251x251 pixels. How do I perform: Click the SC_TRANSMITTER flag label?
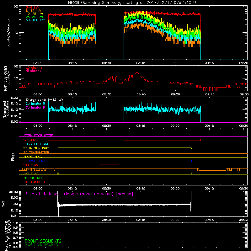[36, 152]
